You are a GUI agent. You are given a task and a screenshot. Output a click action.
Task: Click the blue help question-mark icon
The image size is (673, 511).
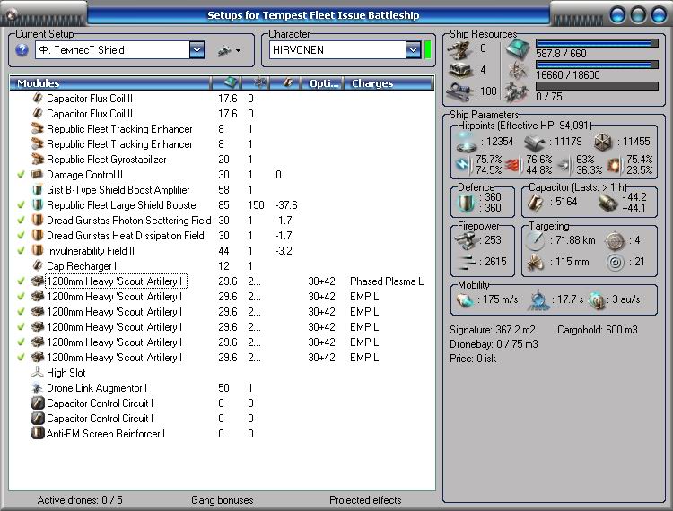pos(22,50)
